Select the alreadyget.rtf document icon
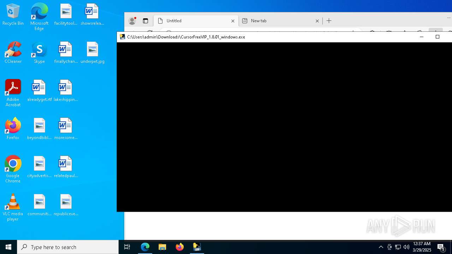Image resolution: width=452 pixels, height=254 pixels. [39, 91]
